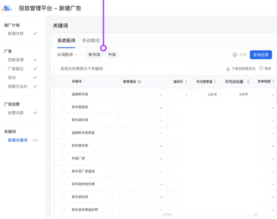Click the sort icon on 月均点击量 column

point(249,82)
